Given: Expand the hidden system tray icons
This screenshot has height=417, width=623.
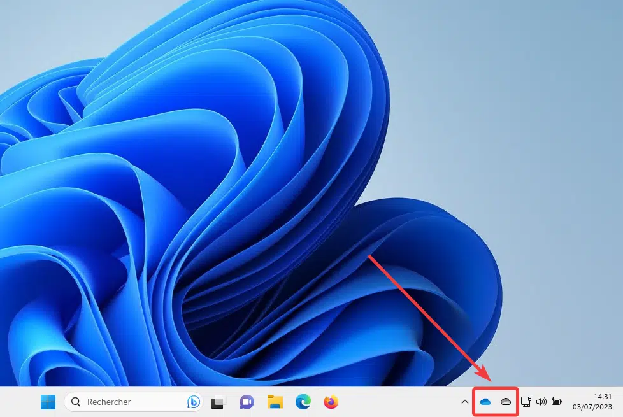Looking at the screenshot, I should [464, 402].
